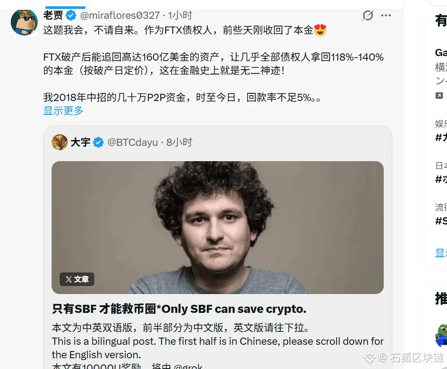
Task: Click the verified badge beside 大宇
Action: coord(98,142)
